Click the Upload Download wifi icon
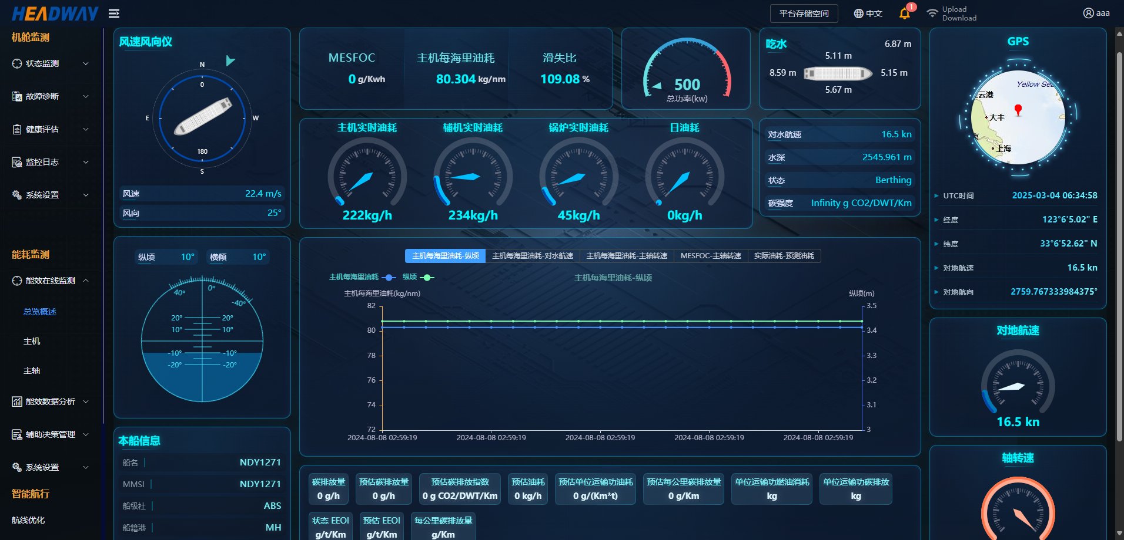The height and width of the screenshot is (540, 1124). 932,14
